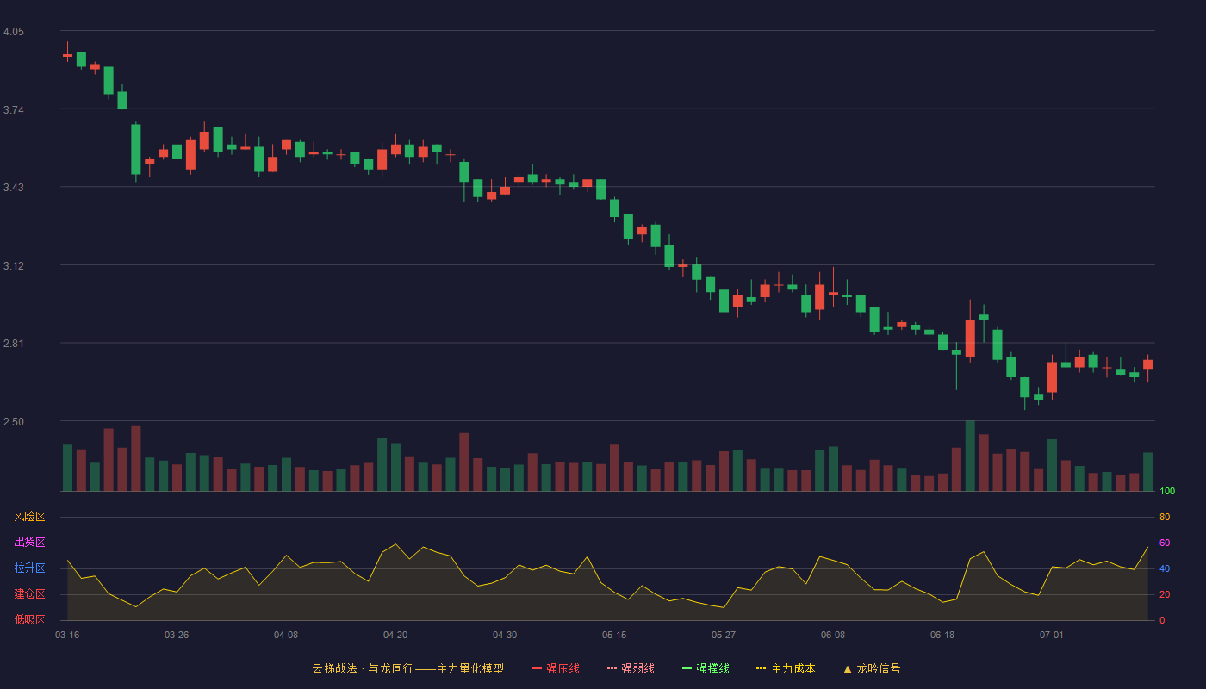Toggle the 主力成本 legend entry
This screenshot has height=689, width=1206.
(786, 668)
